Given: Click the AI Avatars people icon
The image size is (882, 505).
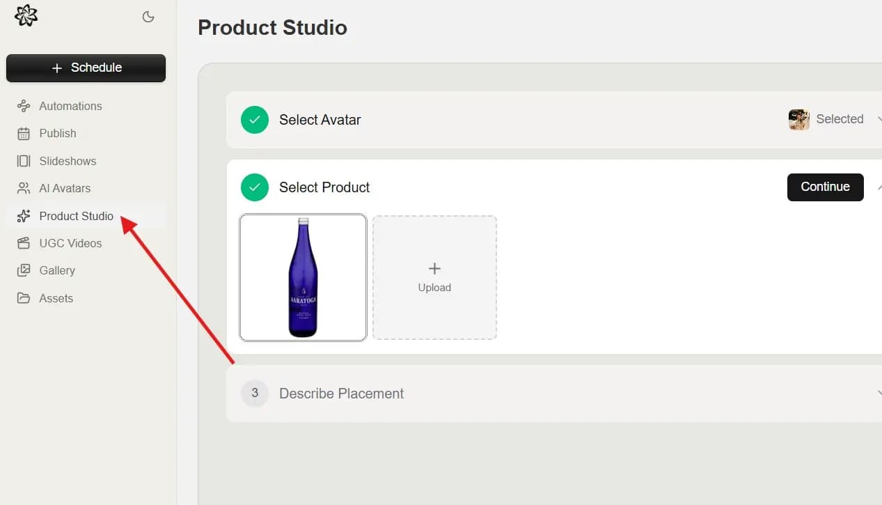Looking at the screenshot, I should click(24, 188).
